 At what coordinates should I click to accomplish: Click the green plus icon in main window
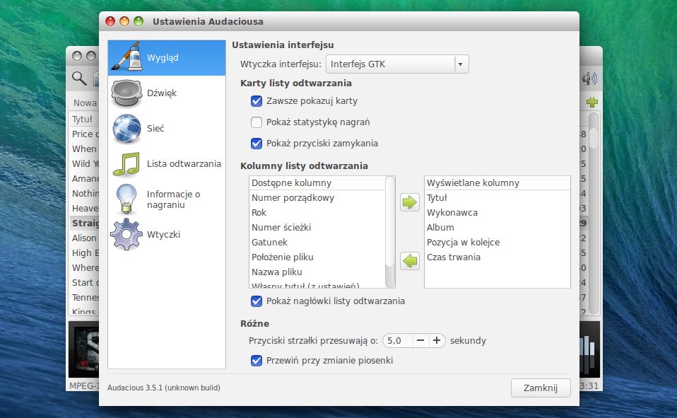point(592,102)
